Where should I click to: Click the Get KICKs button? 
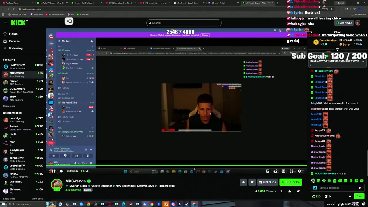[344, 23]
